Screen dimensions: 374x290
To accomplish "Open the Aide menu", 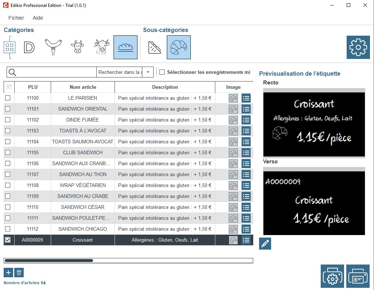I will pos(38,18).
